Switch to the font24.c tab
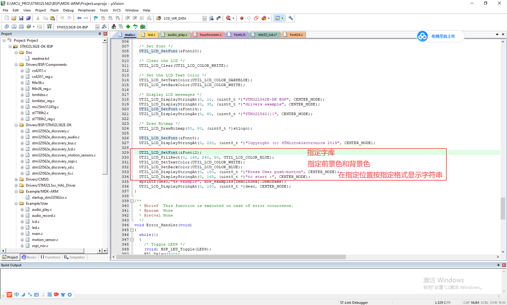 pos(293,35)
